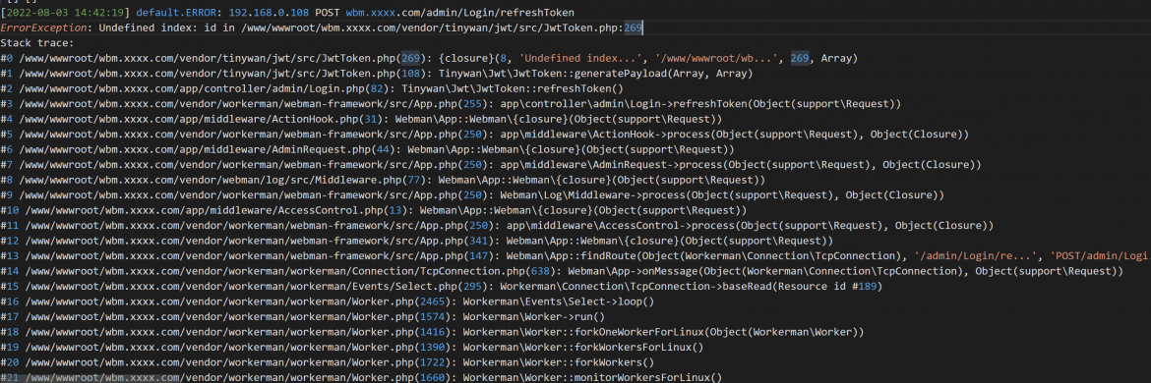
Task: Select the ErrorException class name
Action: (x=45, y=27)
